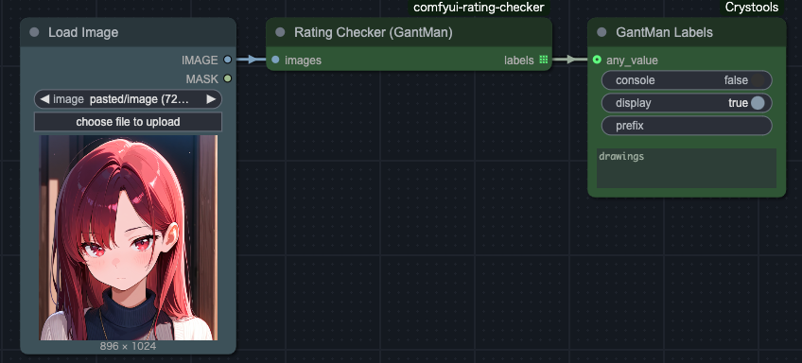Screen dimensions: 802x363
Task: Collapse the GantMan Labels node dot
Action: click(x=601, y=32)
